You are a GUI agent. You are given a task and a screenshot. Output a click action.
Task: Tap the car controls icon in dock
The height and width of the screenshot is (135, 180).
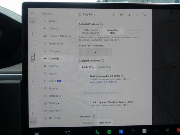(37, 134)
